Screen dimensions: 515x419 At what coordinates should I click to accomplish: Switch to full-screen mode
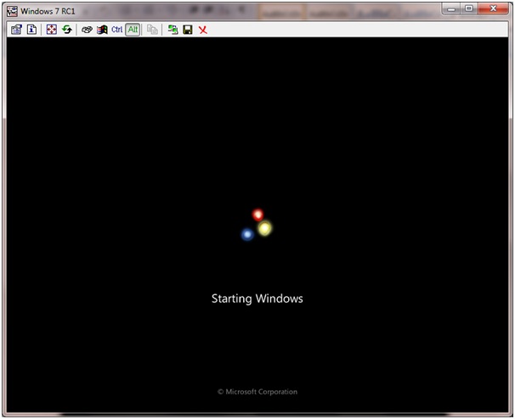point(52,30)
